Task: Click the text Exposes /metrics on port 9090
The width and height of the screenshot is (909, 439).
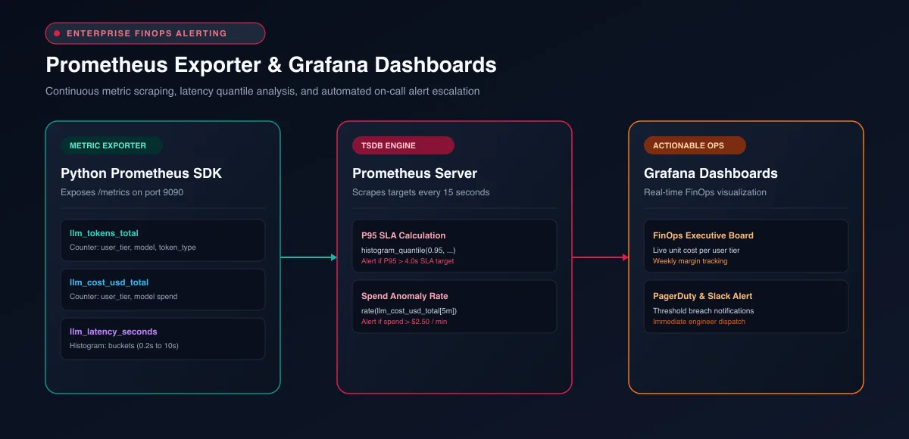Action: (x=122, y=192)
